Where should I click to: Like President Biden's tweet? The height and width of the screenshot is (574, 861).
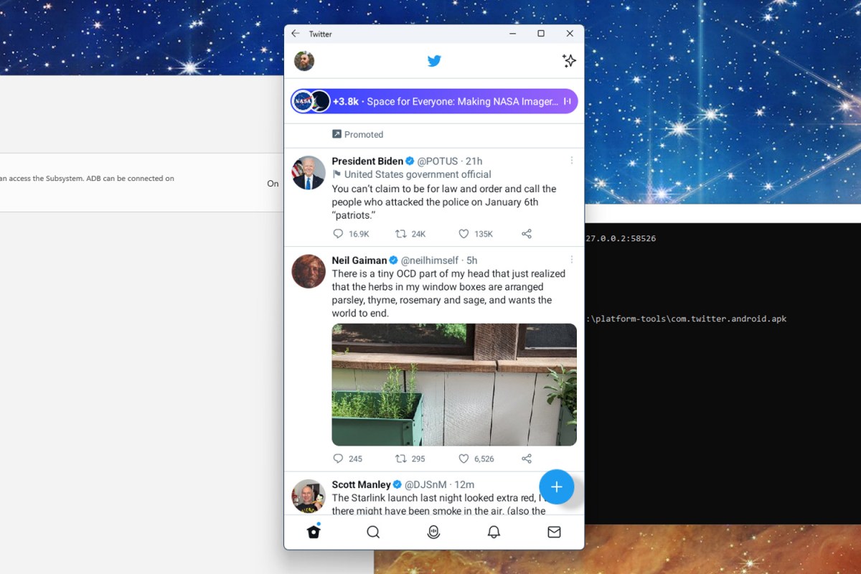[x=464, y=234]
